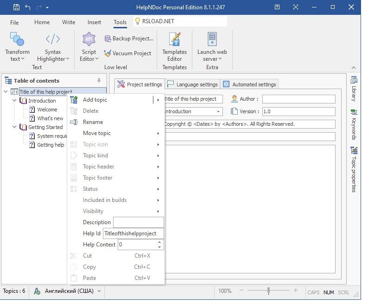Open the Templates Editor
This screenshot has width=368, height=304.
[174, 39]
